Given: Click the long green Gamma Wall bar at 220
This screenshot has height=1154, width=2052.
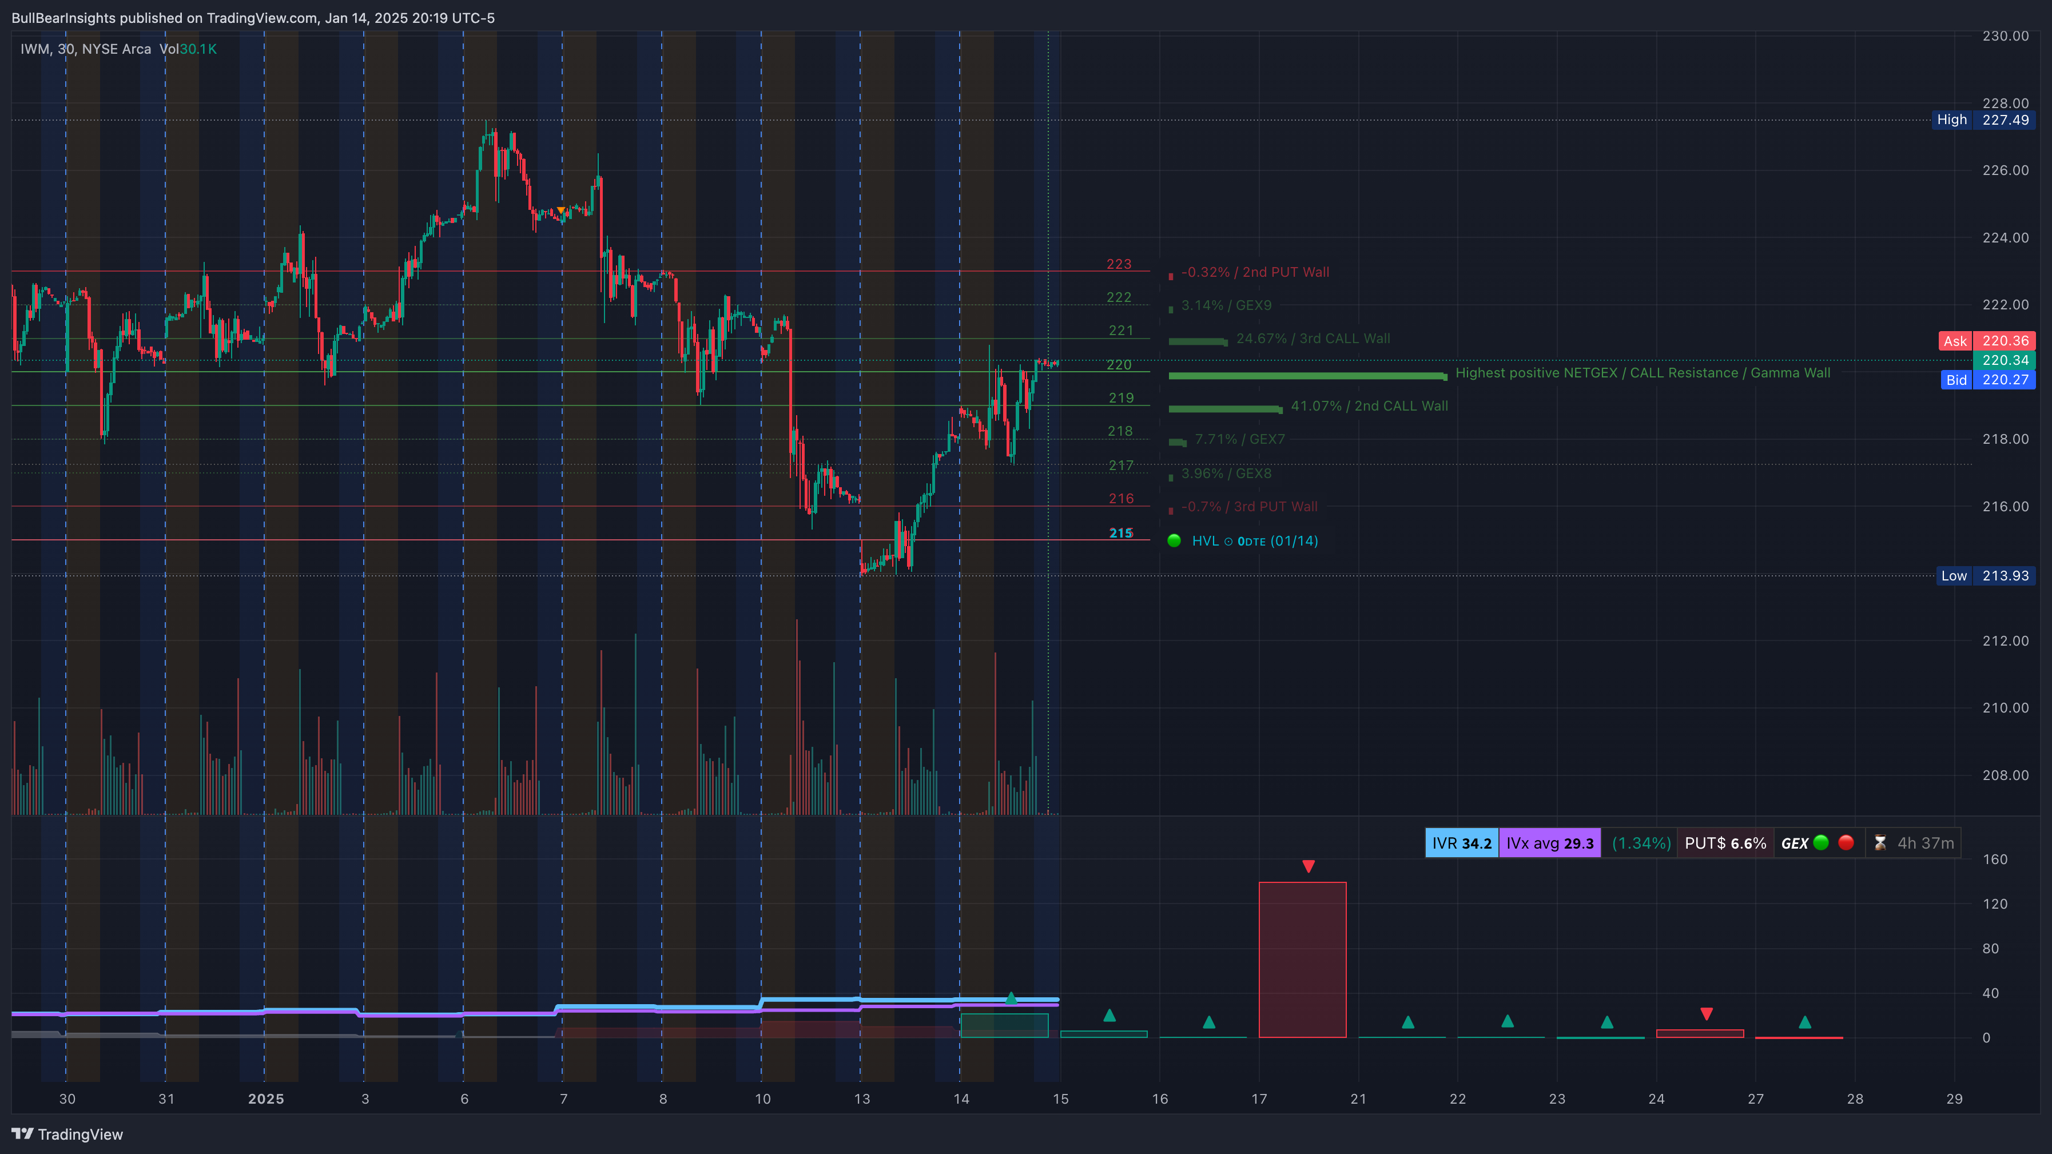Looking at the screenshot, I should click(1307, 376).
